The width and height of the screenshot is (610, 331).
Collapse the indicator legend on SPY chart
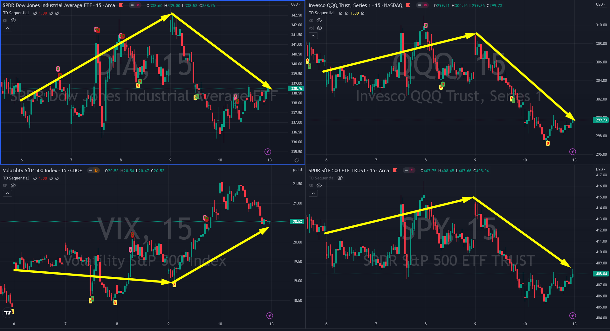click(x=313, y=193)
